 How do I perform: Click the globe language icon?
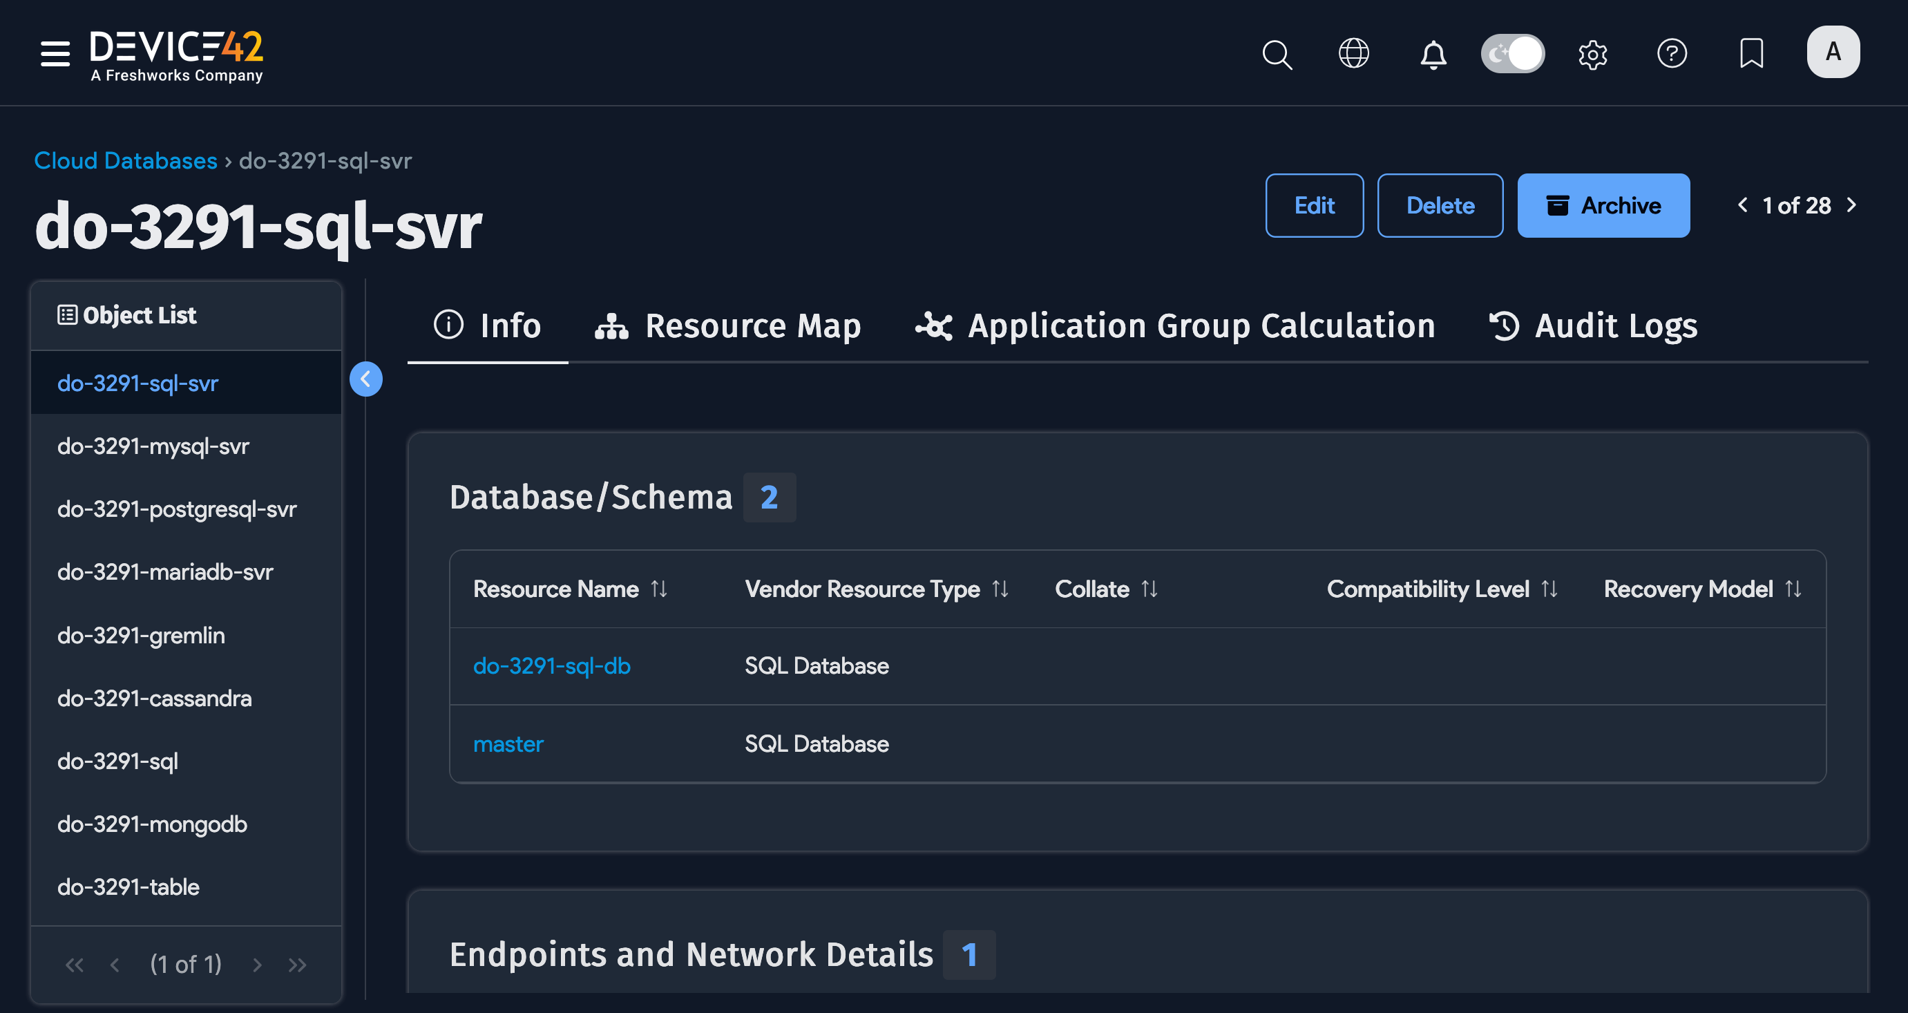[x=1354, y=53]
